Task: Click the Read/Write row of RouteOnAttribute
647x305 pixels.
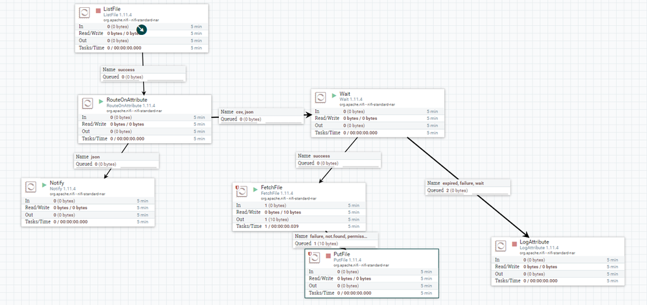Action: coord(145,124)
